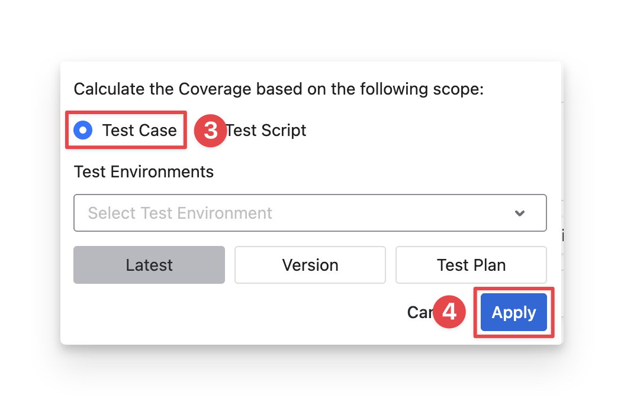Click the dialog heading about Coverage scope
This screenshot has height=405, width=624.
[278, 89]
